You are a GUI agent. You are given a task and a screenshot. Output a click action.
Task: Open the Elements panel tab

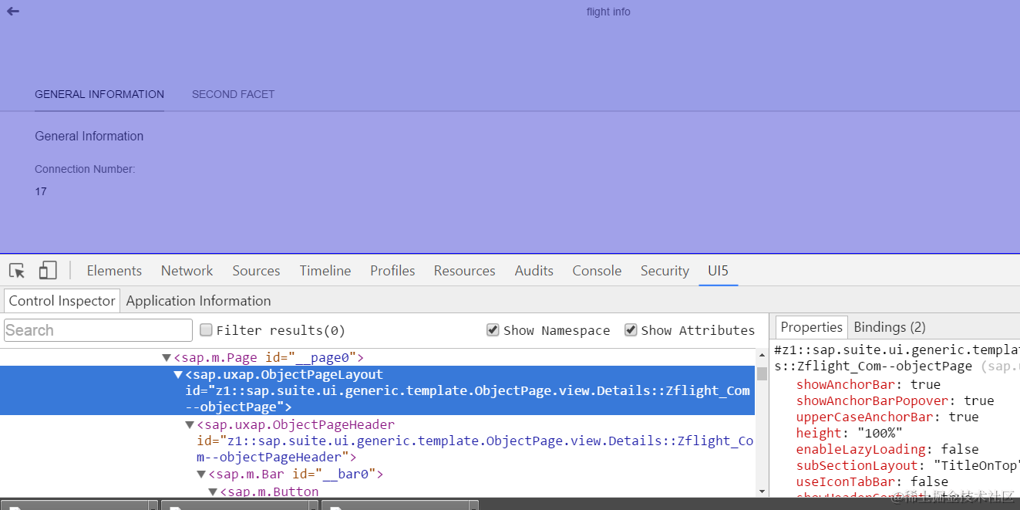click(114, 271)
